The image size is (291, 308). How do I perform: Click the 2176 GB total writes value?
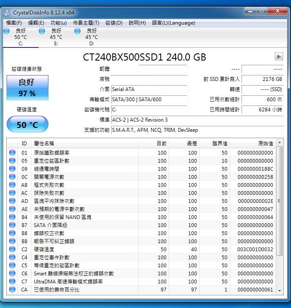pyautogui.click(x=263, y=79)
